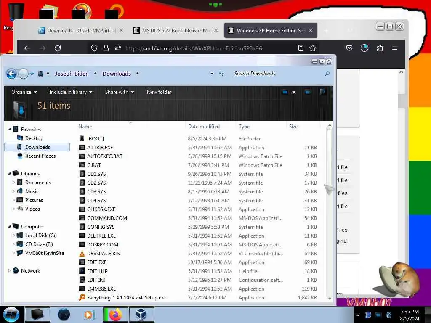Click the Explorer forward navigation button
The width and height of the screenshot is (431, 323).
(x=24, y=74)
